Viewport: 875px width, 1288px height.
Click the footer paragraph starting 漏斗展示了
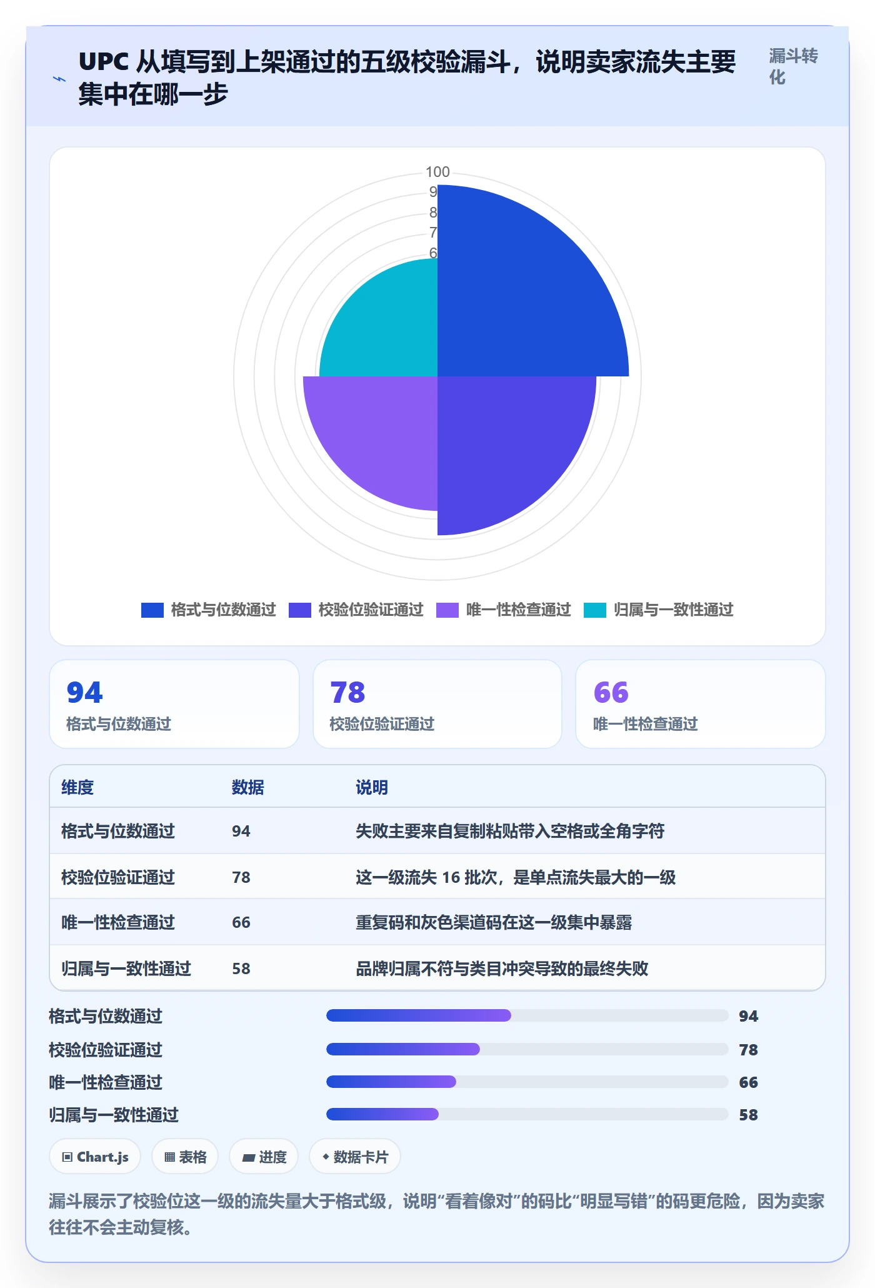436,1214
